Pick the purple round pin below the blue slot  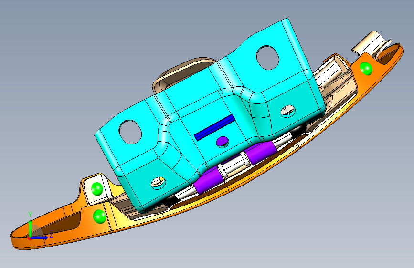point(223,142)
